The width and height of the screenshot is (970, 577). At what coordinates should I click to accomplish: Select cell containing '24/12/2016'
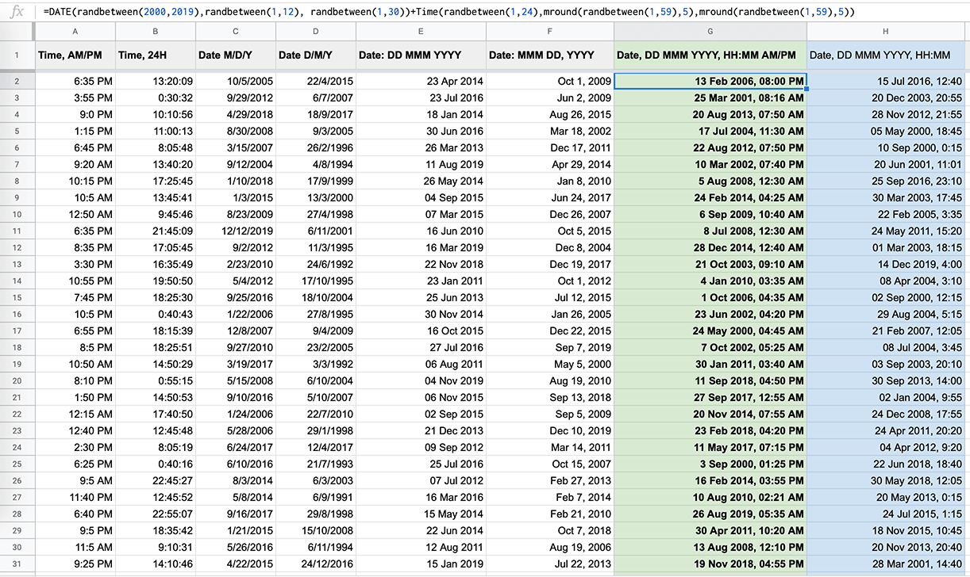316,564
